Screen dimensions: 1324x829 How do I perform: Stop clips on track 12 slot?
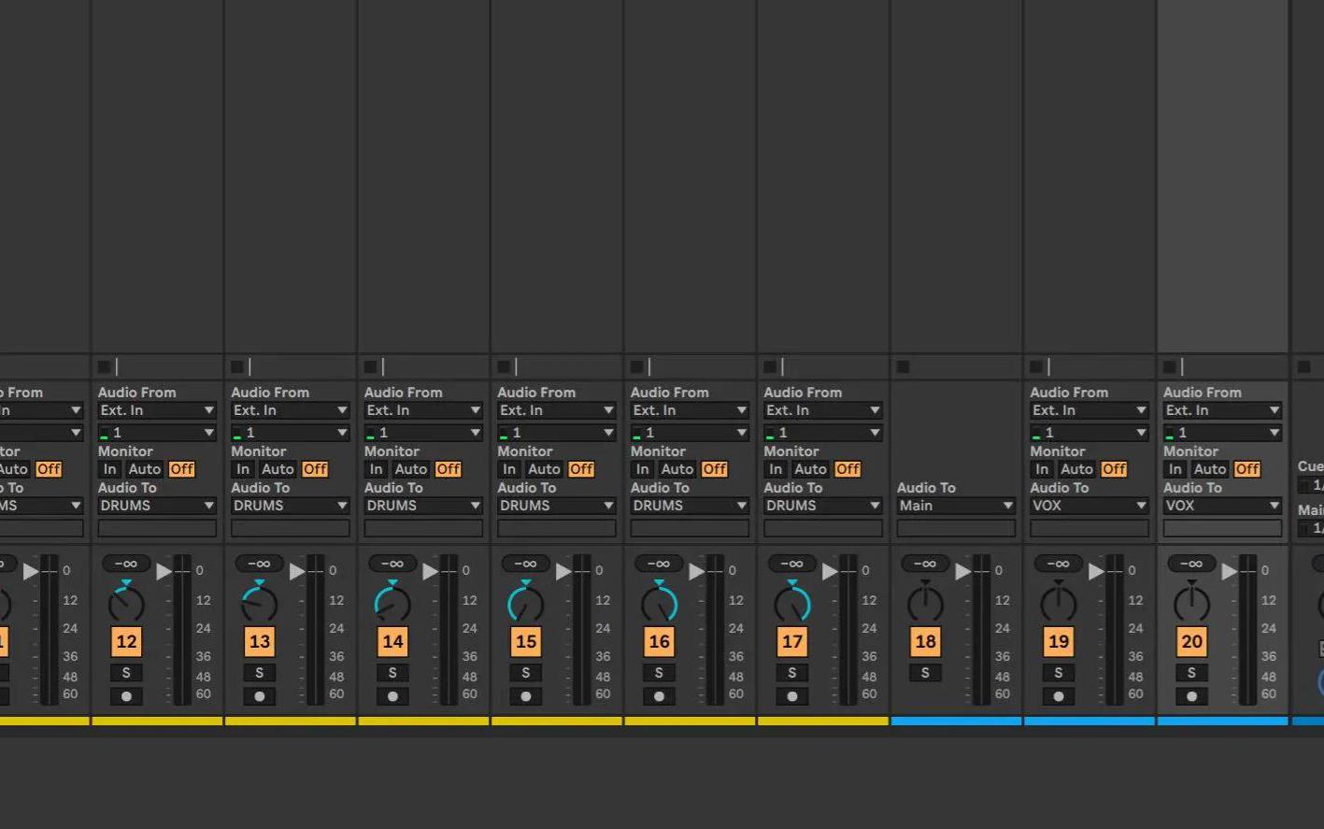tap(104, 367)
